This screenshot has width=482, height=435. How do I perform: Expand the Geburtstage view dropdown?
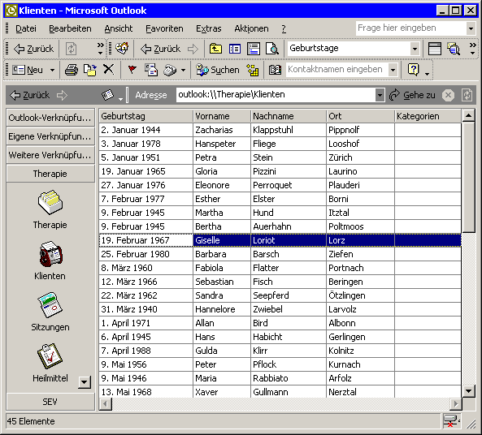click(x=415, y=49)
